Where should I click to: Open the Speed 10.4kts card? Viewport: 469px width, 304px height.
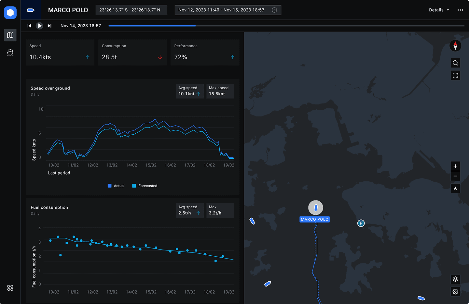pos(60,53)
